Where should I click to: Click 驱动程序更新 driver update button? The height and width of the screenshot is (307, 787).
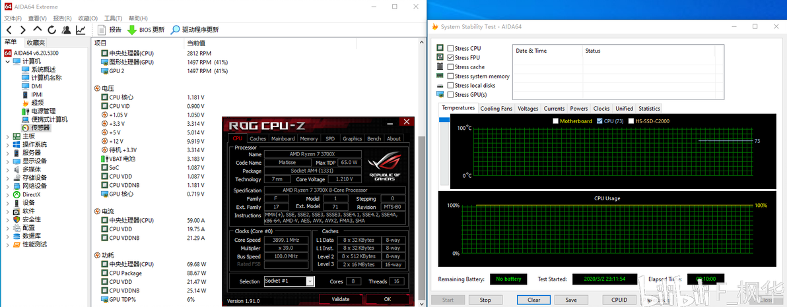click(x=194, y=30)
